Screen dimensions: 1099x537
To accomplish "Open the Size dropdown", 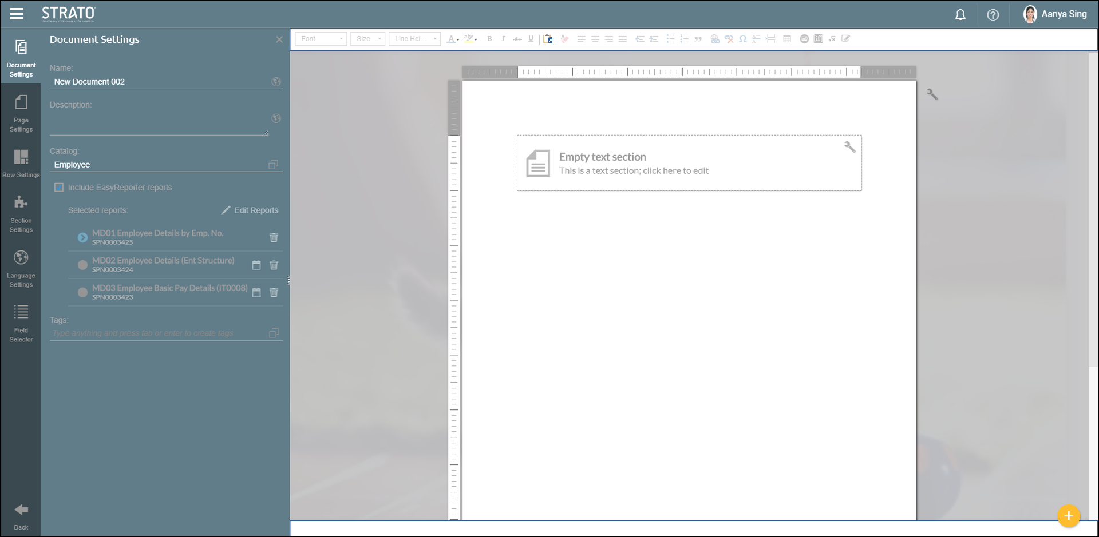I will tap(367, 39).
